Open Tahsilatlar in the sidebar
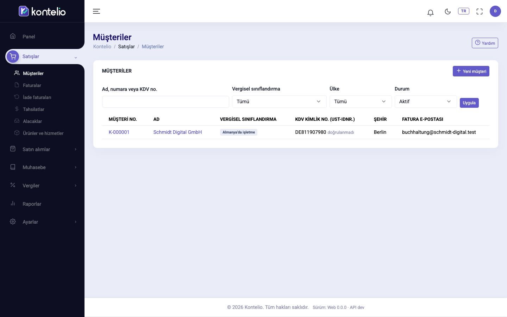This screenshot has height=317, width=507. click(33, 109)
